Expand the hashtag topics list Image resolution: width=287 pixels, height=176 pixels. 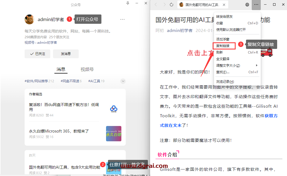123,81
